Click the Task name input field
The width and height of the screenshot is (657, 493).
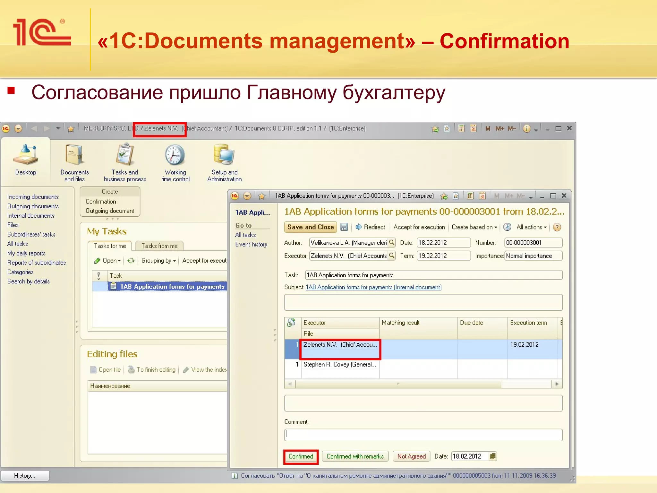pos(433,275)
